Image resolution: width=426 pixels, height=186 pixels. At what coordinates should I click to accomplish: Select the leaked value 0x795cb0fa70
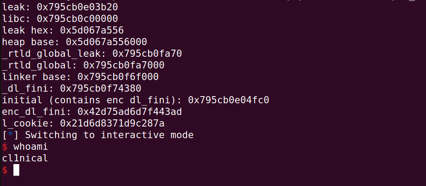pyautogui.click(x=147, y=53)
